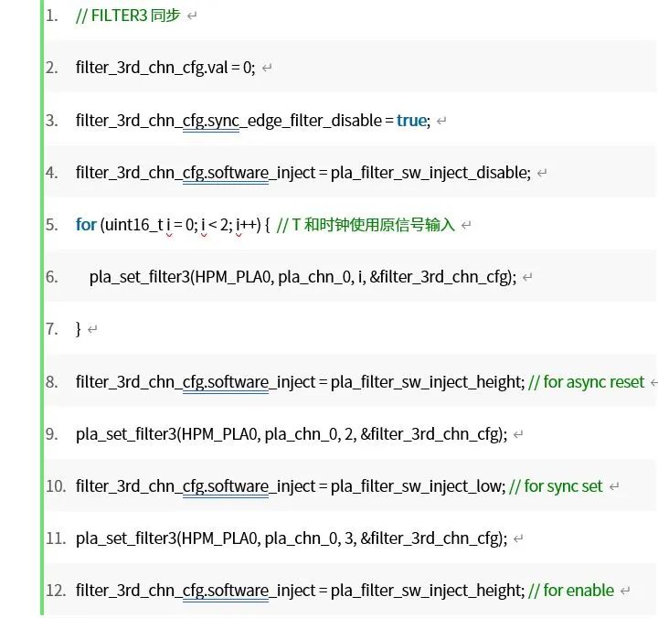This screenshot has width=658, height=618.
Task: Select the blue 'true' keyword on line 3
Action: (x=411, y=120)
